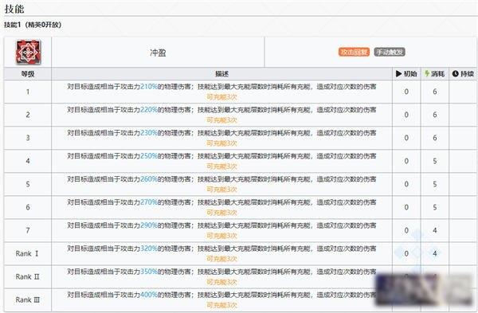
Task: Click the 400% value in Rank Ⅲ description
Action: (149, 295)
